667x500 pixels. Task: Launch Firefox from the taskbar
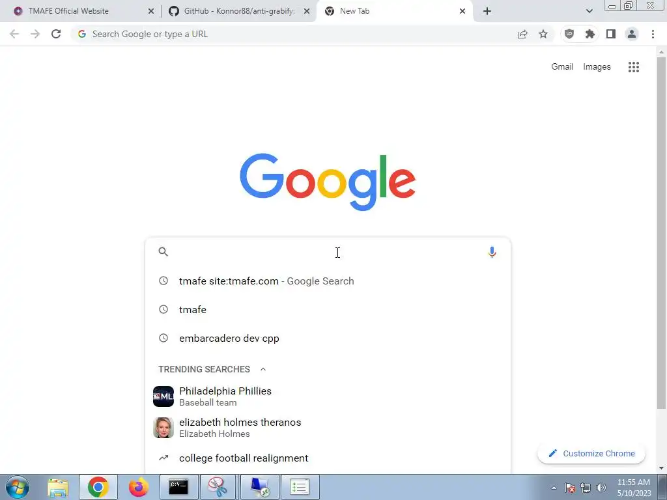pos(139,487)
